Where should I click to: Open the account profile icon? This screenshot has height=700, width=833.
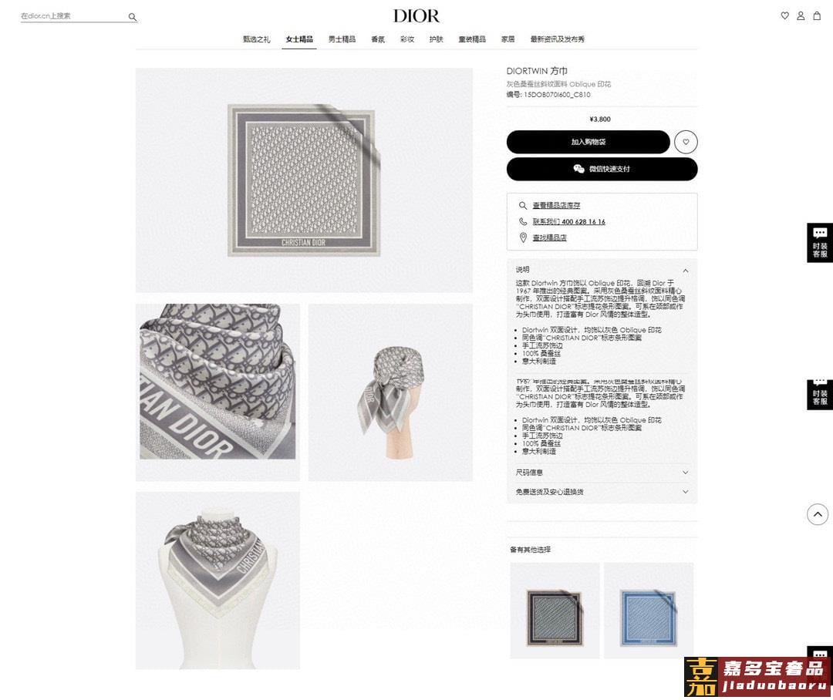pyautogui.click(x=801, y=16)
